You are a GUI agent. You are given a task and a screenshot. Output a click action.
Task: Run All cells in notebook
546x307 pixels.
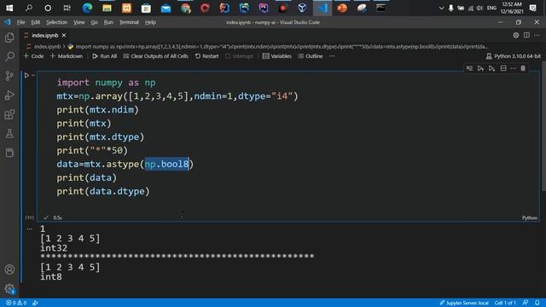point(104,56)
